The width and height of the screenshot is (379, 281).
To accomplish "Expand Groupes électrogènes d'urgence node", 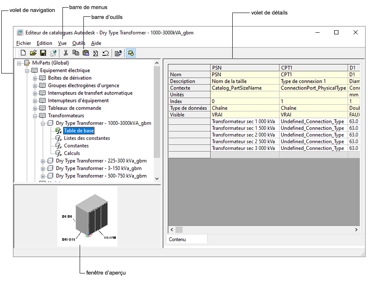I will 35,86.
